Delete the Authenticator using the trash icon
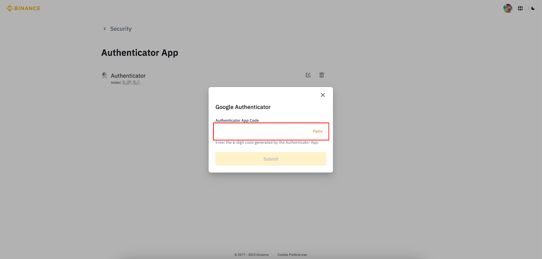 coord(321,75)
